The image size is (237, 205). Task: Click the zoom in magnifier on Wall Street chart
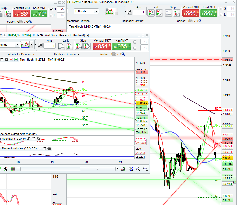pyautogui.click(x=145, y=169)
